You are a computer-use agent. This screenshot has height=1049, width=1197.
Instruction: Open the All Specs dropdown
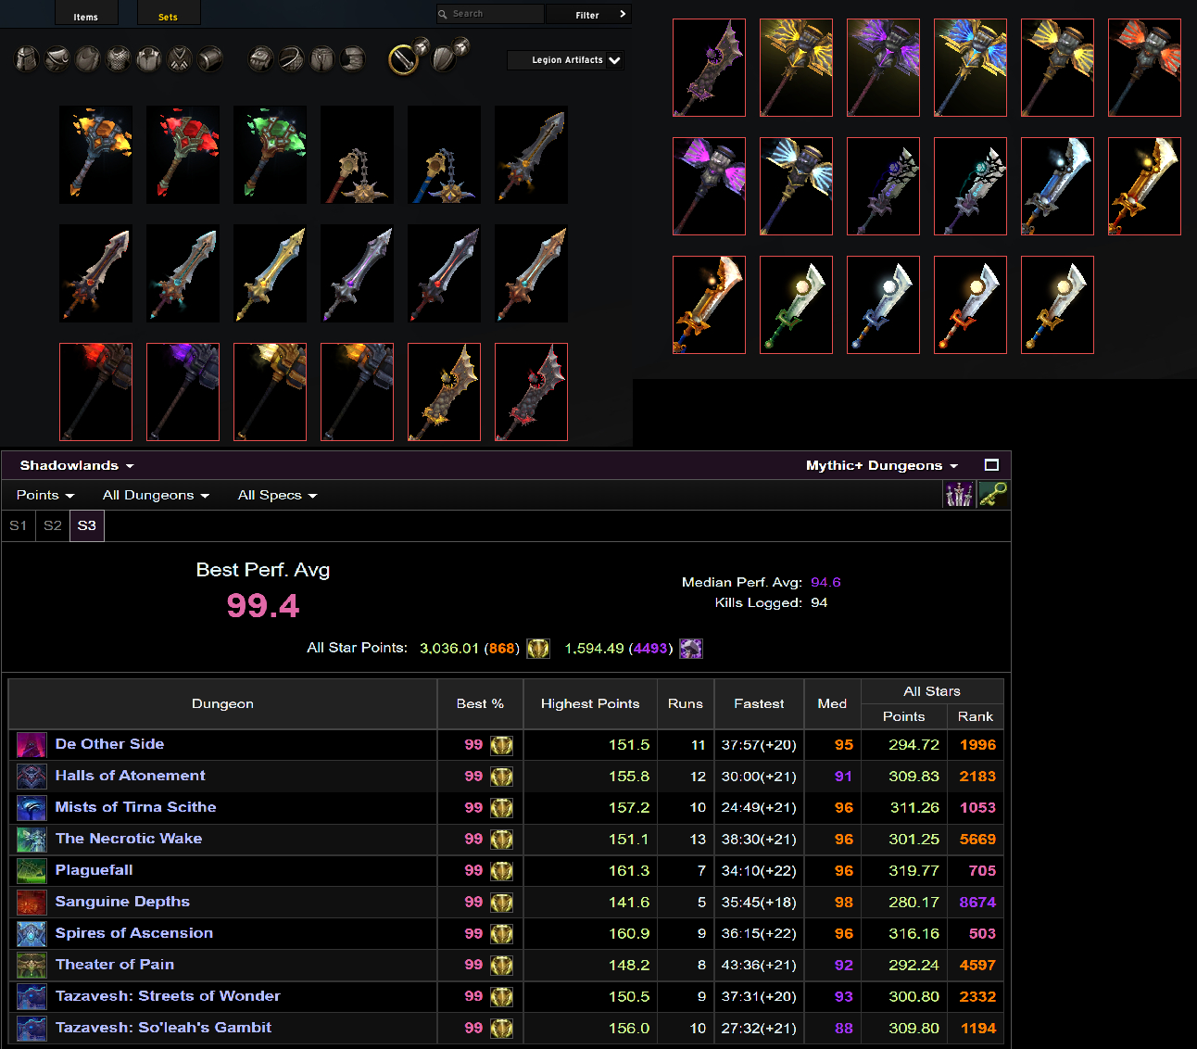tap(278, 495)
